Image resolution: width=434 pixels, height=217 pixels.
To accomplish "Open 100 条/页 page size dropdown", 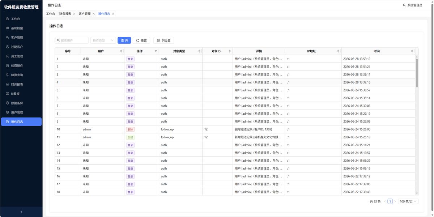I will click(408, 201).
